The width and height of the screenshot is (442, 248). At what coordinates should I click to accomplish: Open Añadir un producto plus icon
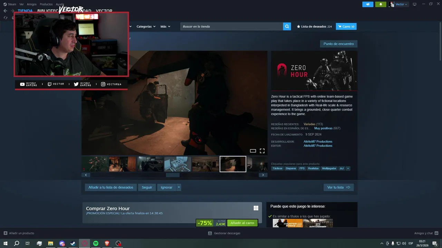click(6, 233)
